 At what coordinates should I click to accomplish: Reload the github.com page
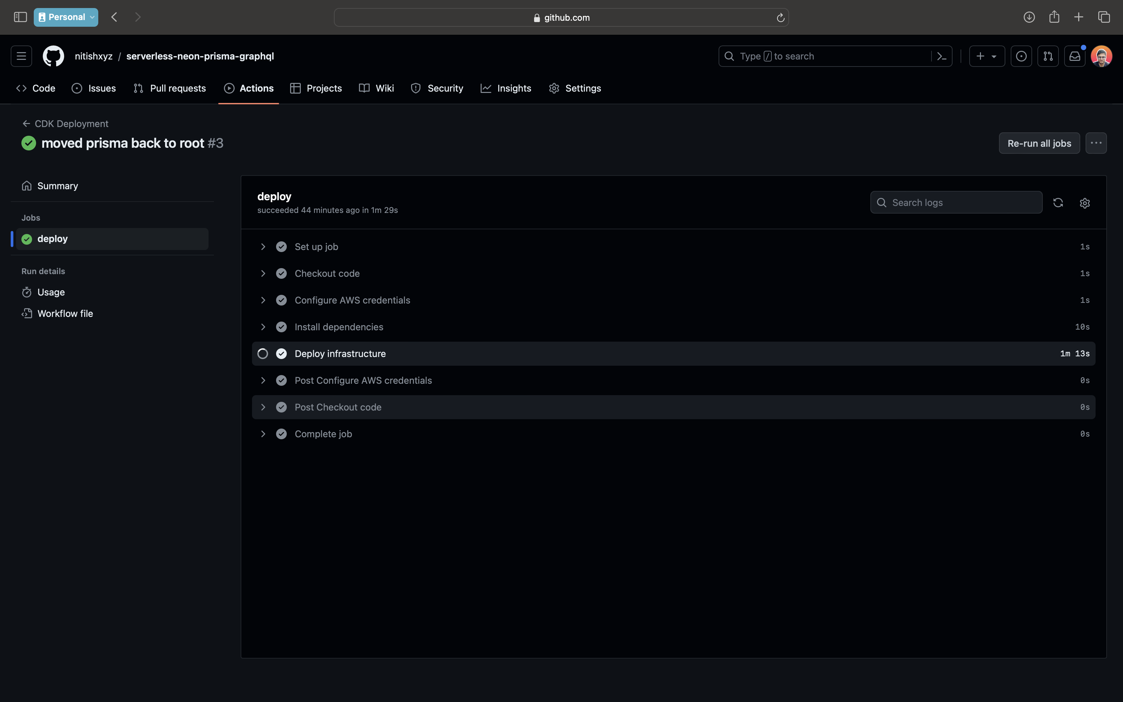780,18
